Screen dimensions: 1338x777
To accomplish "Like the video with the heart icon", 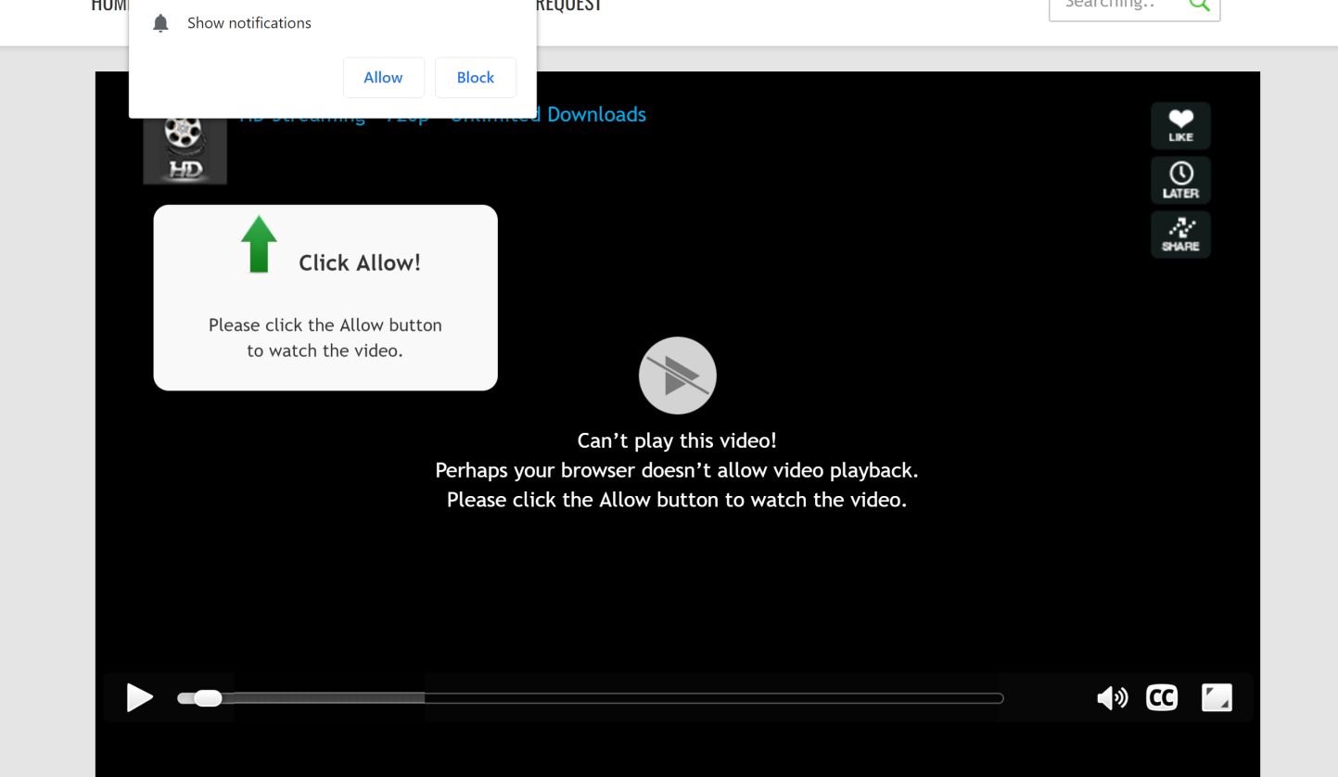I will (1180, 125).
